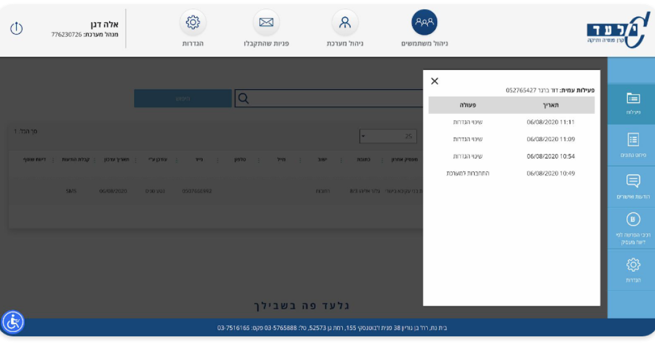Screen dimensions: 655x345
Task: Open top bar הגדרות gear icon
Action: click(193, 23)
